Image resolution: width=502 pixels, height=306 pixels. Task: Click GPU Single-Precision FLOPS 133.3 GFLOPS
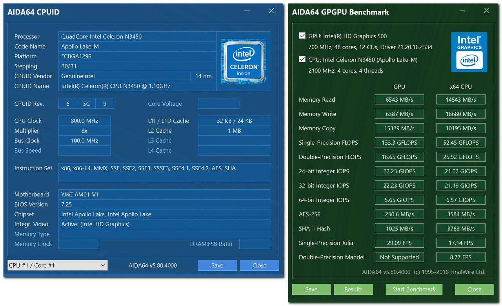399,142
